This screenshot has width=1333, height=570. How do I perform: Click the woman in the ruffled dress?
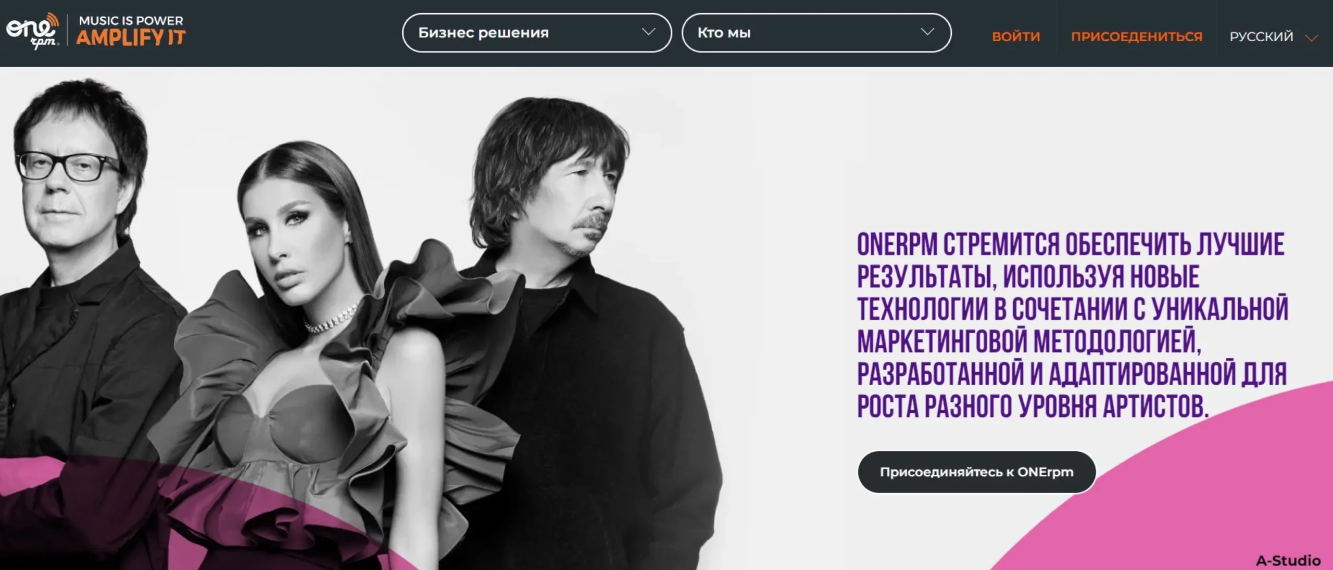pos(333,354)
